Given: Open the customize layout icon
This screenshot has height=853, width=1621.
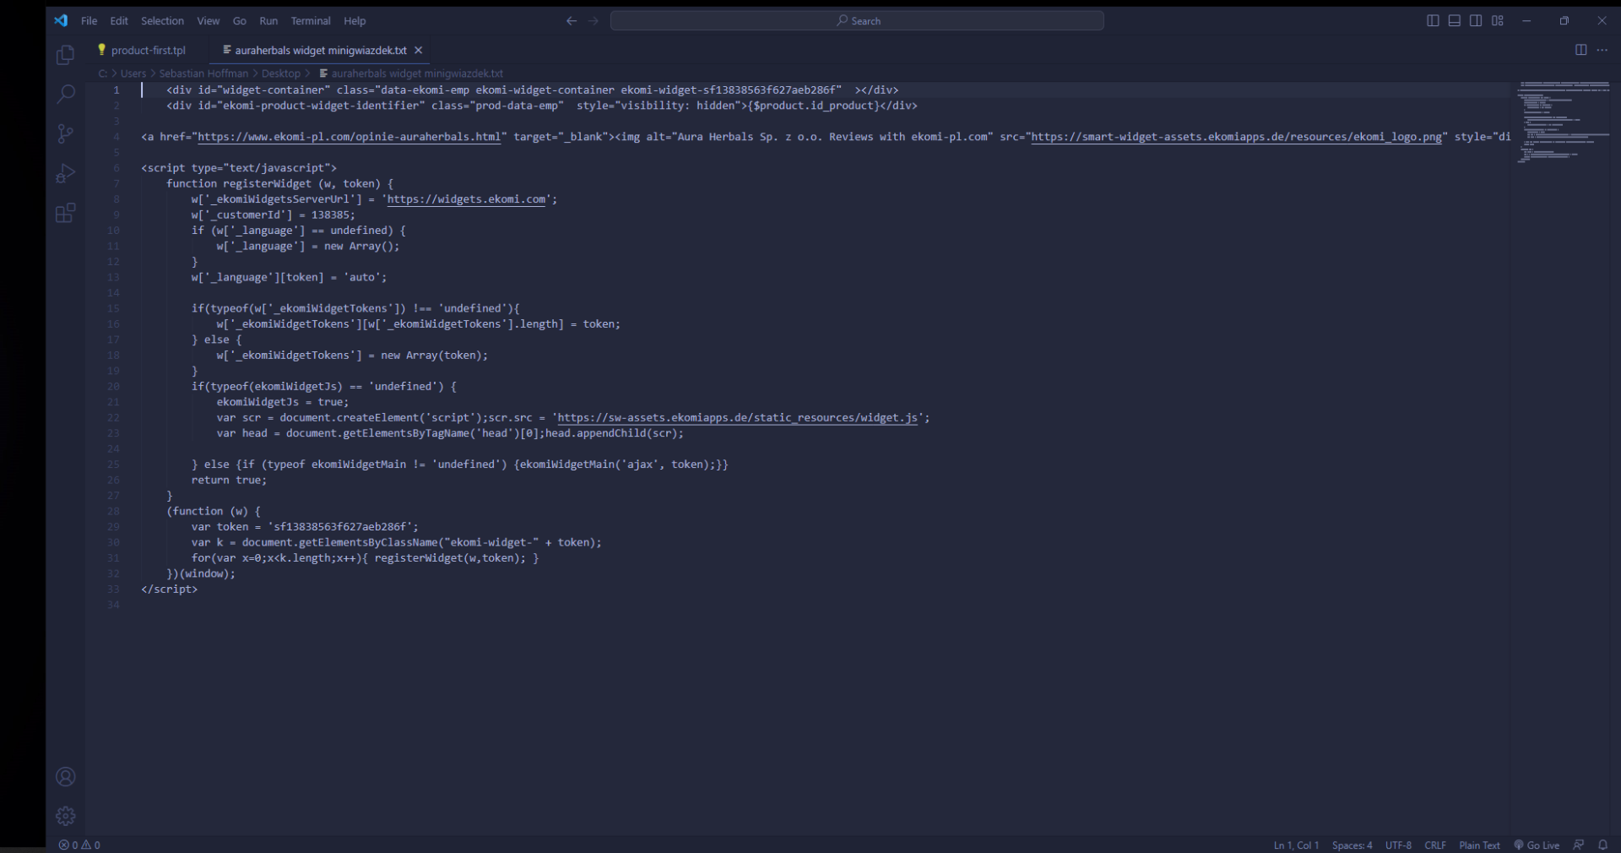Looking at the screenshot, I should (1498, 20).
